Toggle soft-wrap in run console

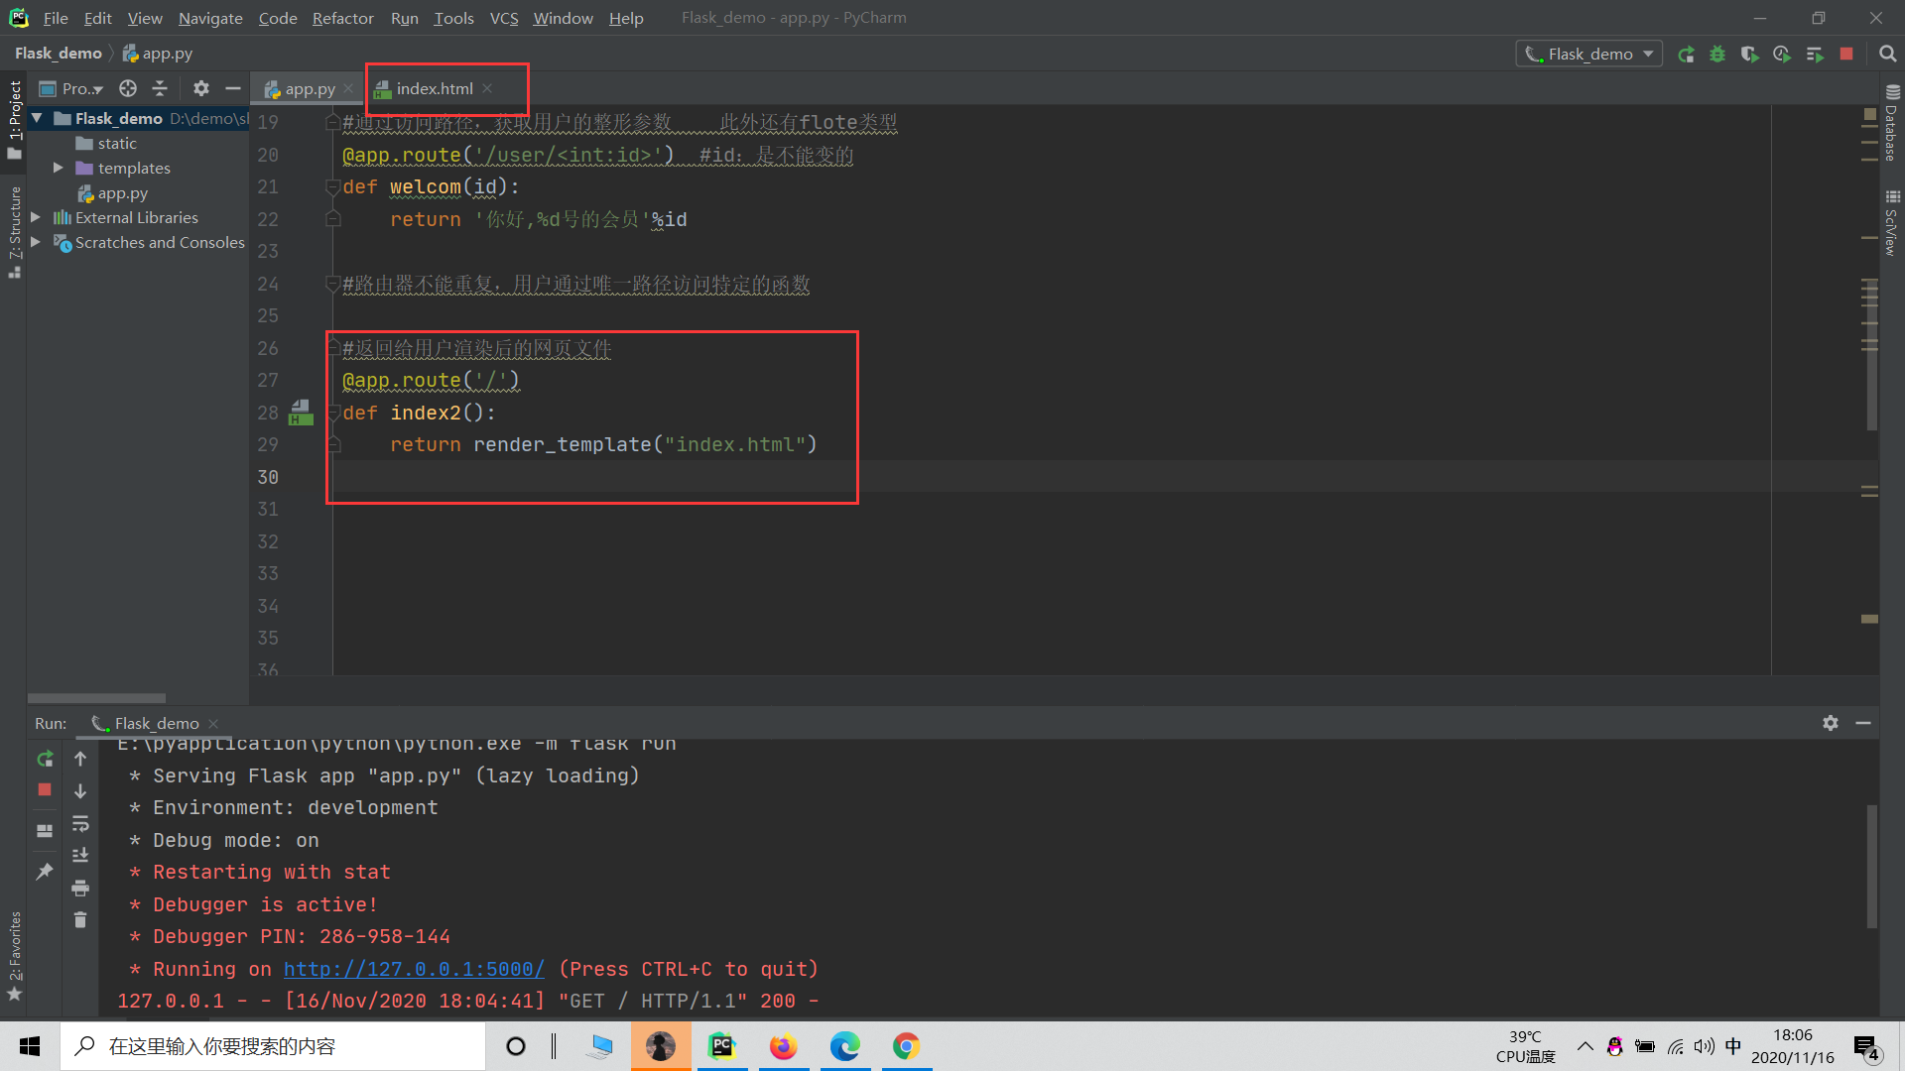[80, 823]
